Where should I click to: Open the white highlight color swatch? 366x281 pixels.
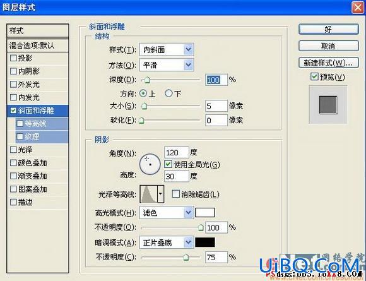coord(205,213)
